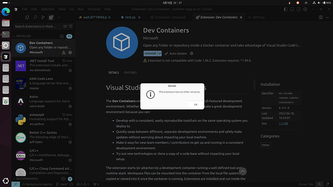Click the main* branch in status bar

62,184
